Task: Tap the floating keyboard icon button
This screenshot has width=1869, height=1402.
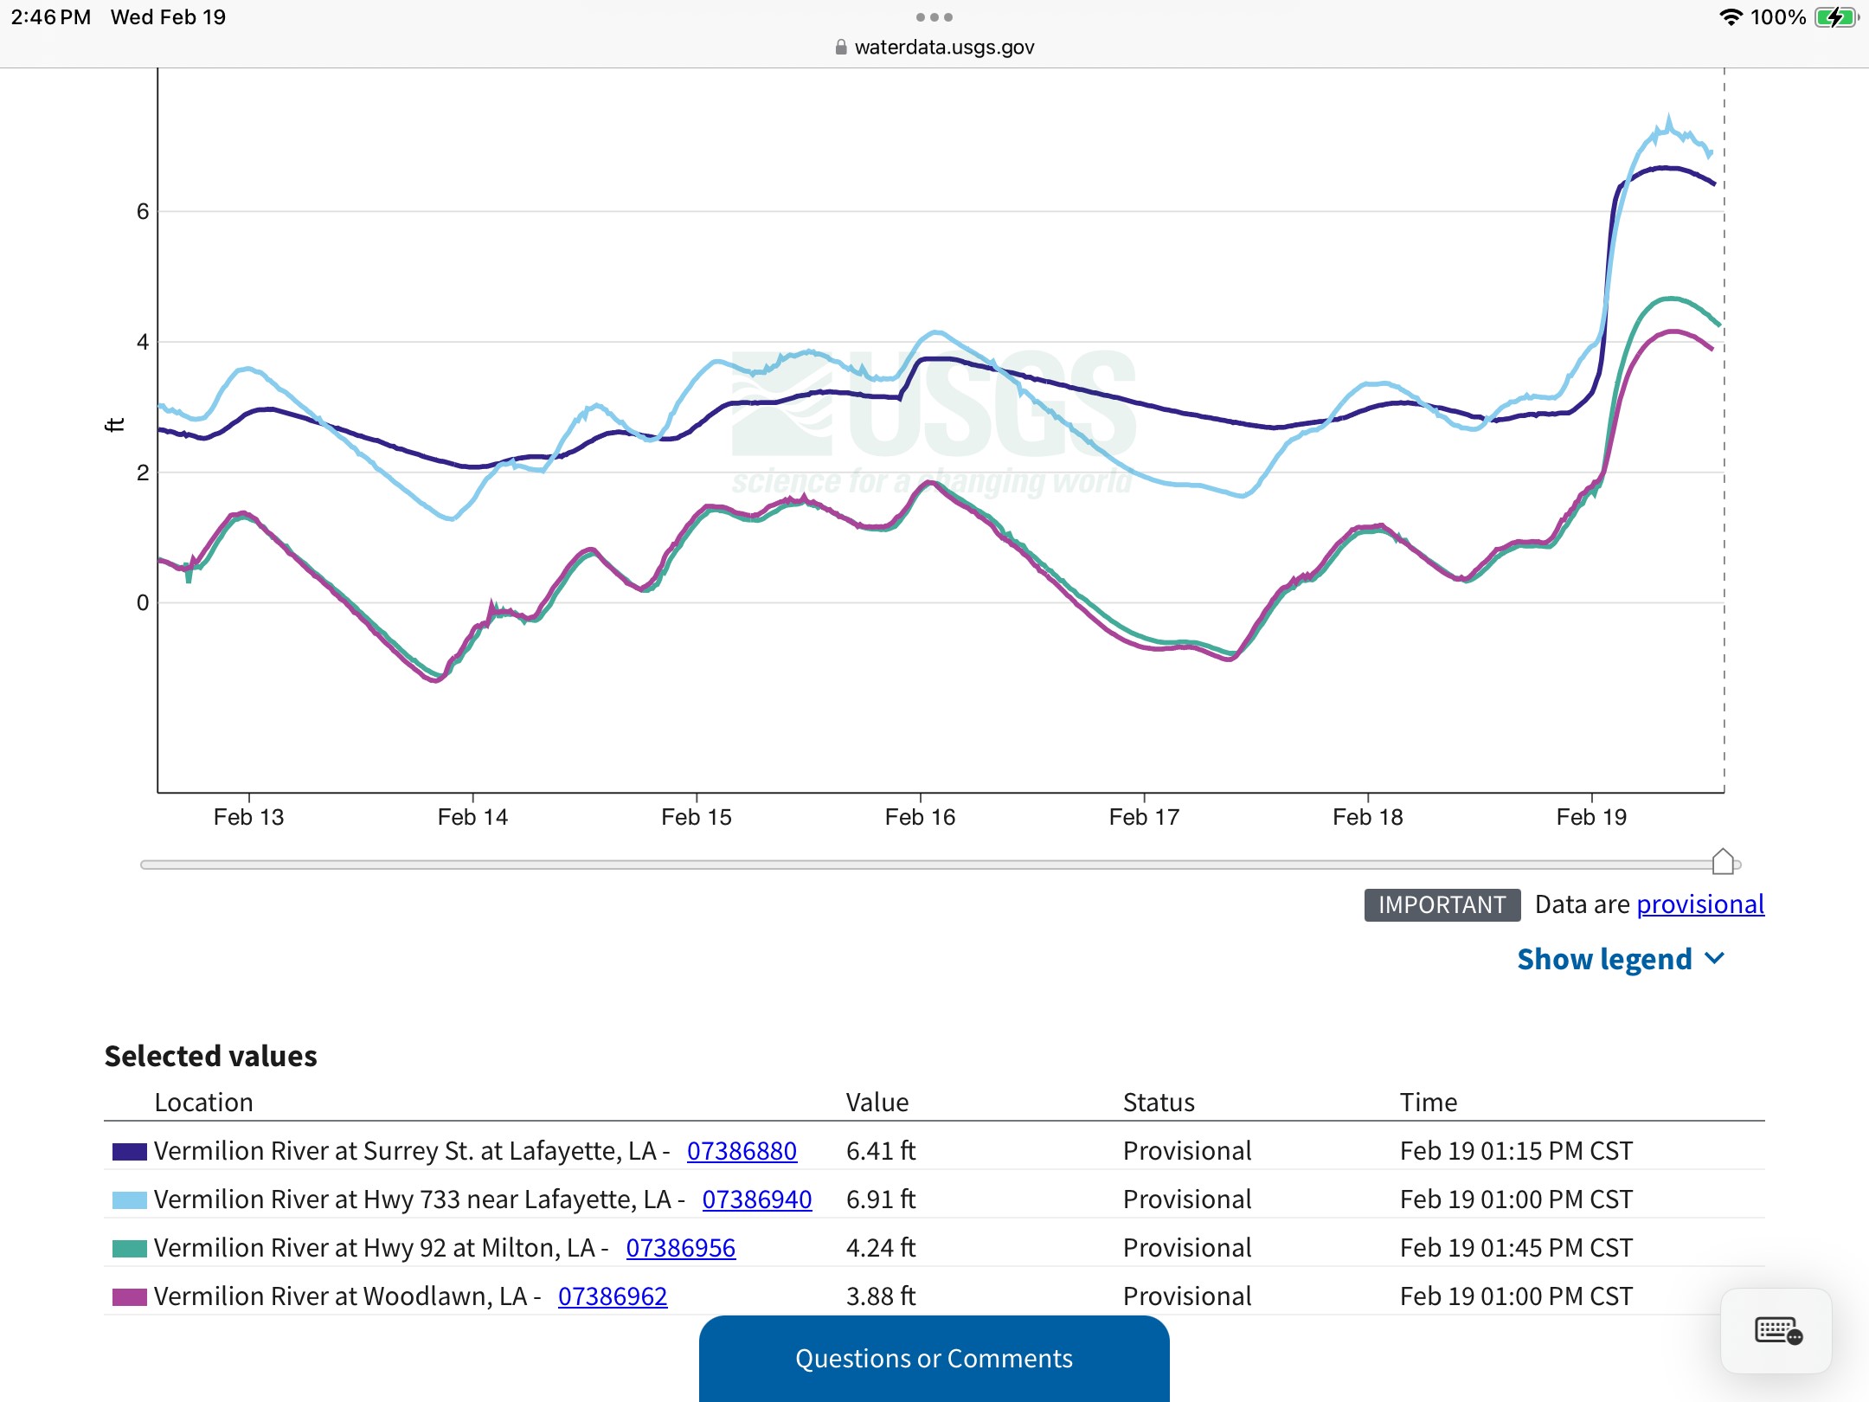Action: pos(1776,1331)
